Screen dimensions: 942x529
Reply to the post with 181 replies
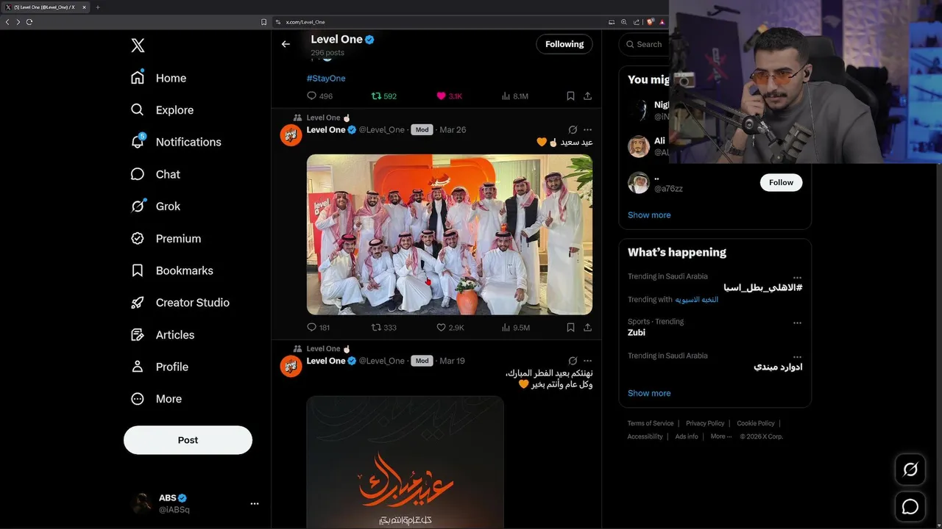pyautogui.click(x=318, y=328)
